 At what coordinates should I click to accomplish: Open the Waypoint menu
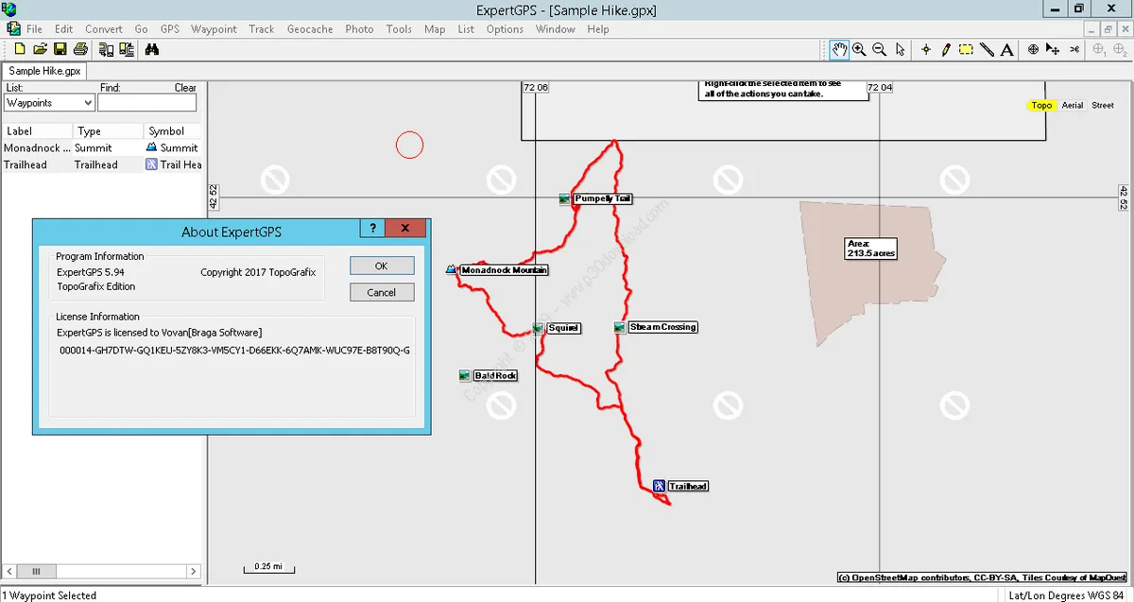[x=214, y=29]
